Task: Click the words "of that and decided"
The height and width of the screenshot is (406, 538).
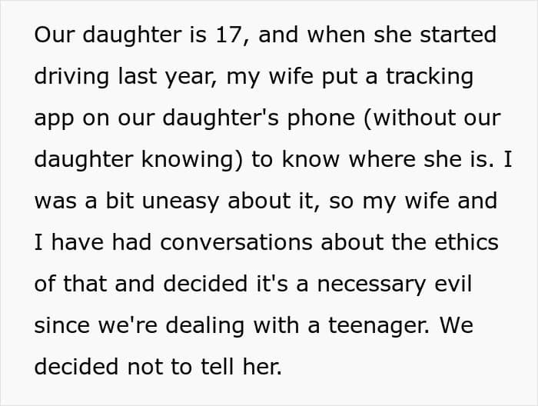Action: tap(141, 285)
